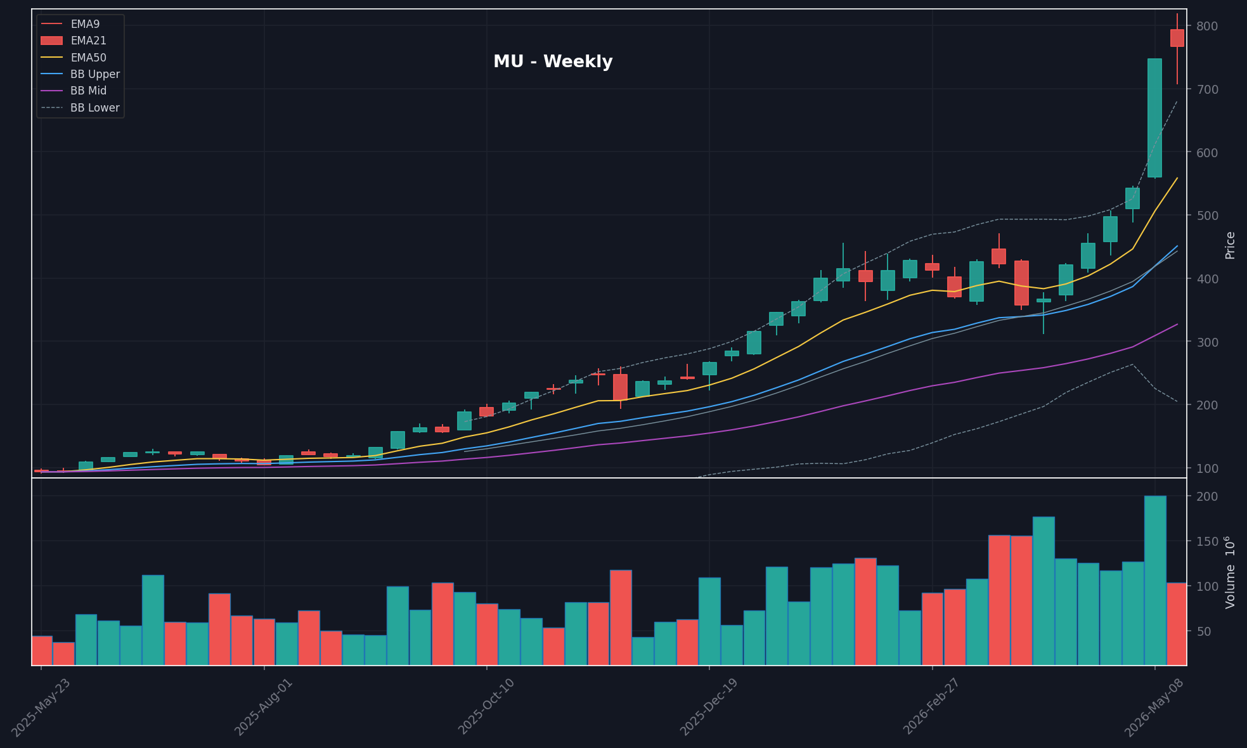Click the 2025-May-23 date axis label
1247x748 pixels.
[x=41, y=706]
